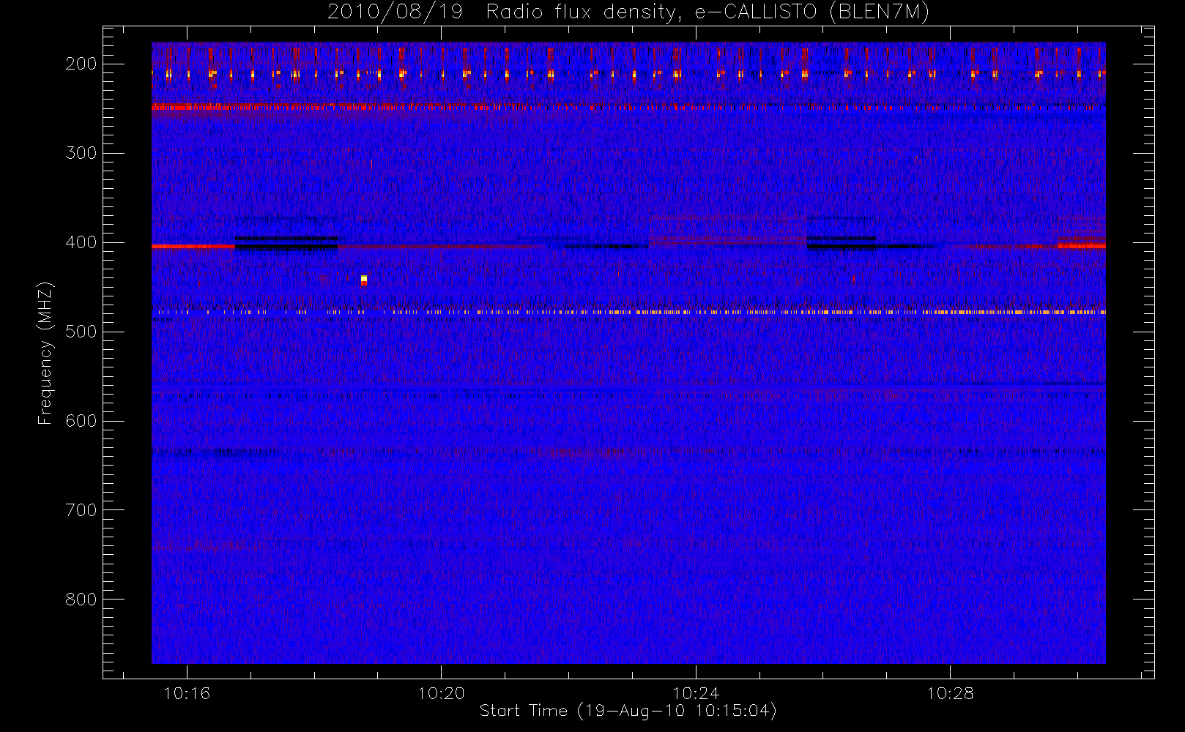
Task: Click the '300' frequency tick label
Action: coord(81,153)
